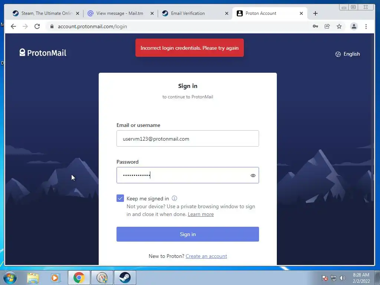Uncheck the Keep me signed in checkbox
This screenshot has height=285, width=380.
(x=120, y=198)
